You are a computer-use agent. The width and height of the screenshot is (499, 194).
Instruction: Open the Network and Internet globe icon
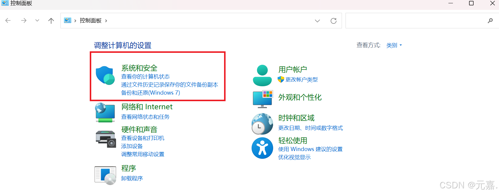[105, 113]
